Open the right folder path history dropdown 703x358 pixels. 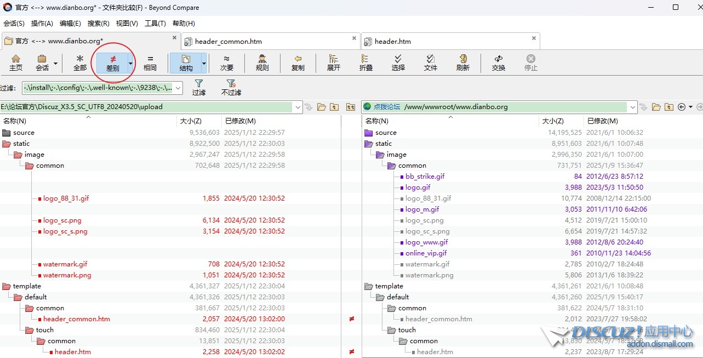click(633, 107)
